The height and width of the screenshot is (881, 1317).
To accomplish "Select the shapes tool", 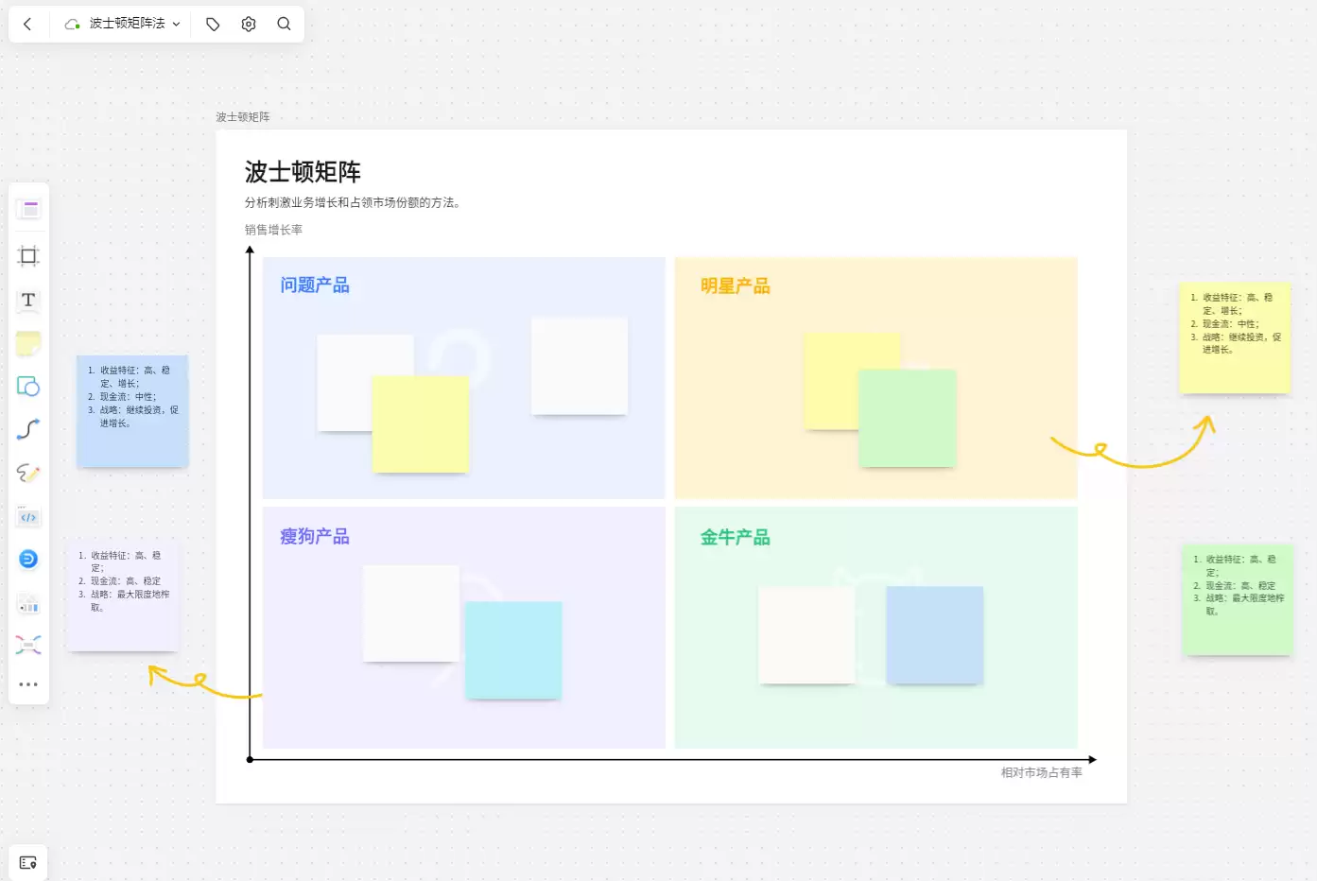I will coord(28,387).
